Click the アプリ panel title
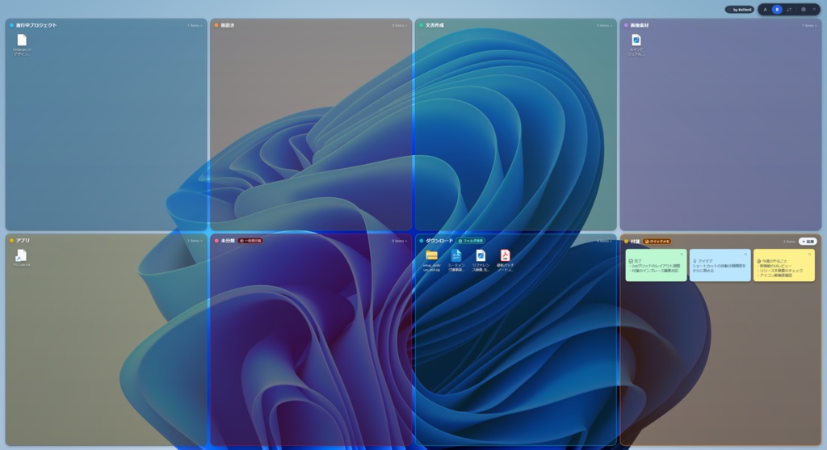 [x=23, y=241]
